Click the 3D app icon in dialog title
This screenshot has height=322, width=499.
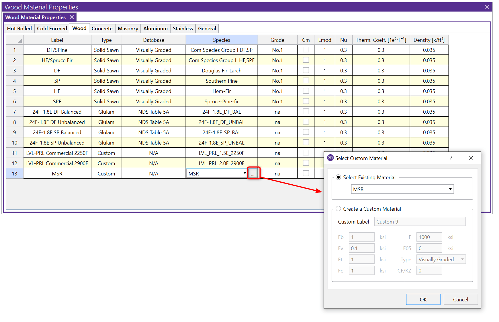tap(330, 158)
